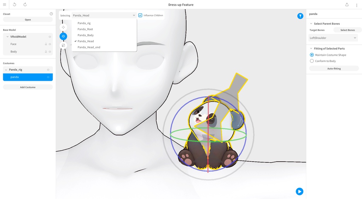This screenshot has width=362, height=199.
Task: Select the rotate gizmo tool
Action: [63, 36]
